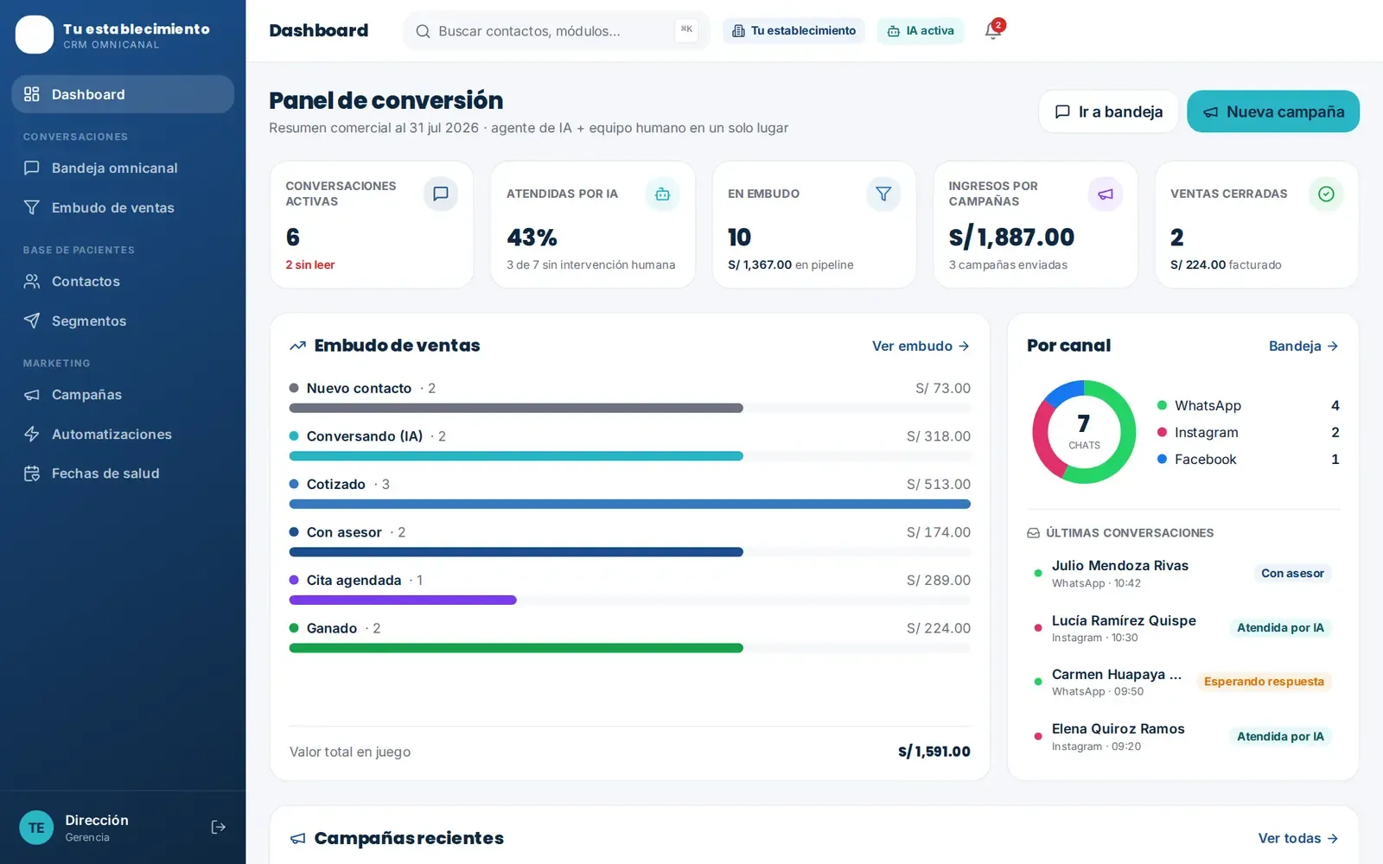The height and width of the screenshot is (864, 1383).
Task: Click the 7 chats donut chart
Action: point(1084,432)
